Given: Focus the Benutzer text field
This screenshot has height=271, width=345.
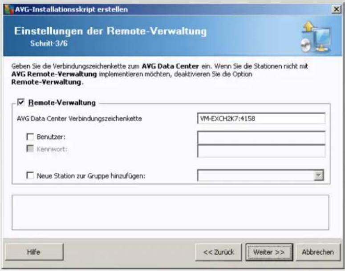Looking at the screenshot, I should click(x=261, y=138).
